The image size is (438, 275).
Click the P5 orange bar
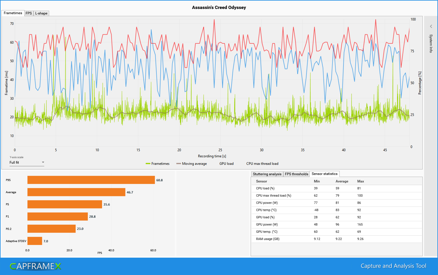coord(65,204)
